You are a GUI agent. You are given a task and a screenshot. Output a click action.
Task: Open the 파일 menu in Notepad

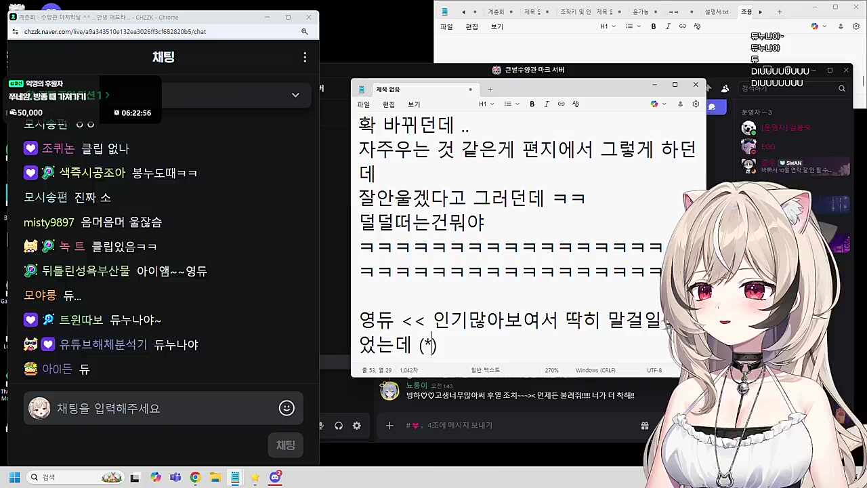[363, 104]
